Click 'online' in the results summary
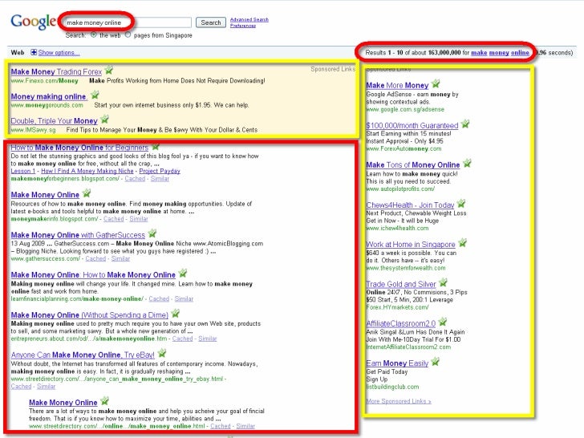The width and height of the screenshot is (584, 438). [520, 53]
